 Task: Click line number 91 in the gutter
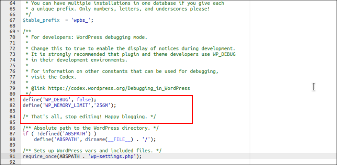(13, 157)
